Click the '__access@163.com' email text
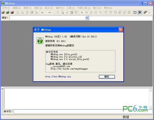This screenshot has height=120, width=154. point(60,66)
